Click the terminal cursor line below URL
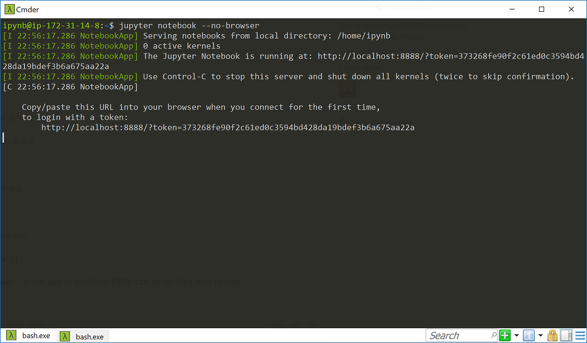The width and height of the screenshot is (587, 343). (x=4, y=138)
